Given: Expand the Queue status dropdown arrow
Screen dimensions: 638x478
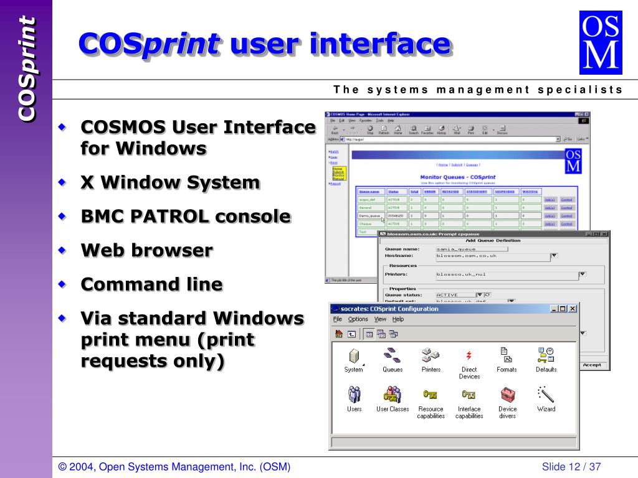Looking at the screenshot, I should click(480, 294).
